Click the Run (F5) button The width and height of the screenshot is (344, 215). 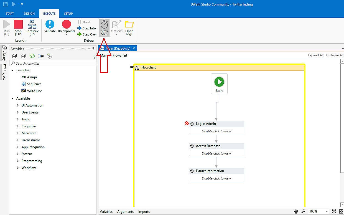click(x=7, y=28)
